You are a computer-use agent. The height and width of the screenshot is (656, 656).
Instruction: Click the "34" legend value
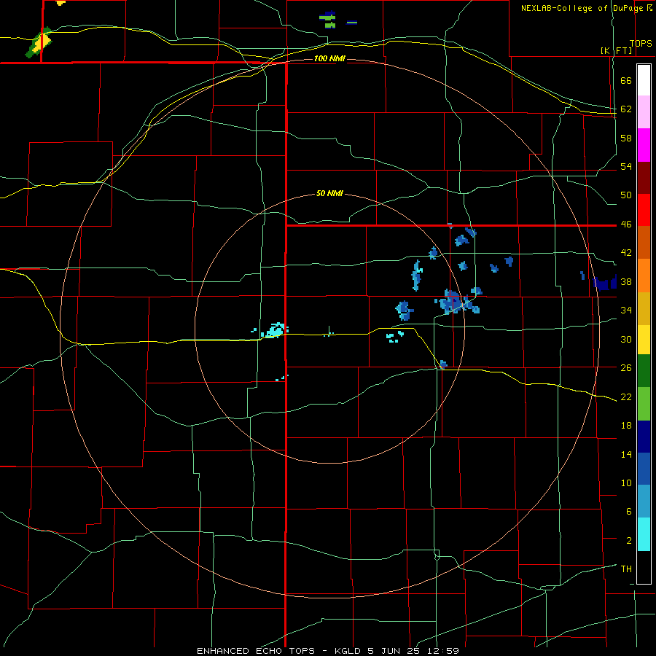pos(626,311)
